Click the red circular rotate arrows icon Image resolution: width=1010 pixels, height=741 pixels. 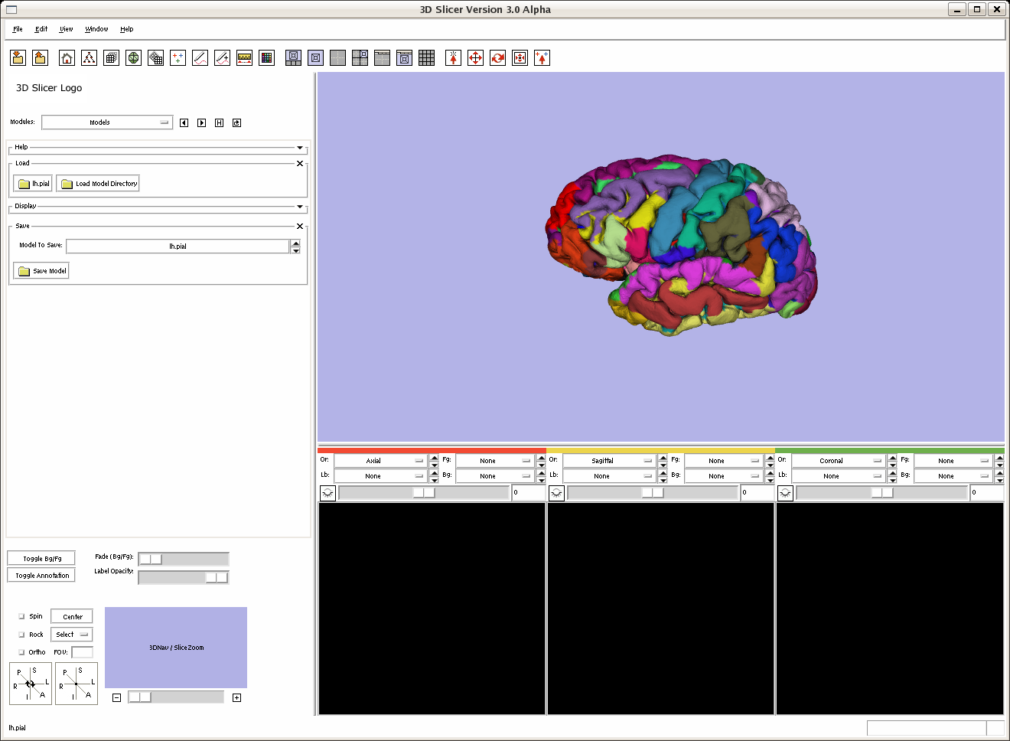pyautogui.click(x=497, y=58)
